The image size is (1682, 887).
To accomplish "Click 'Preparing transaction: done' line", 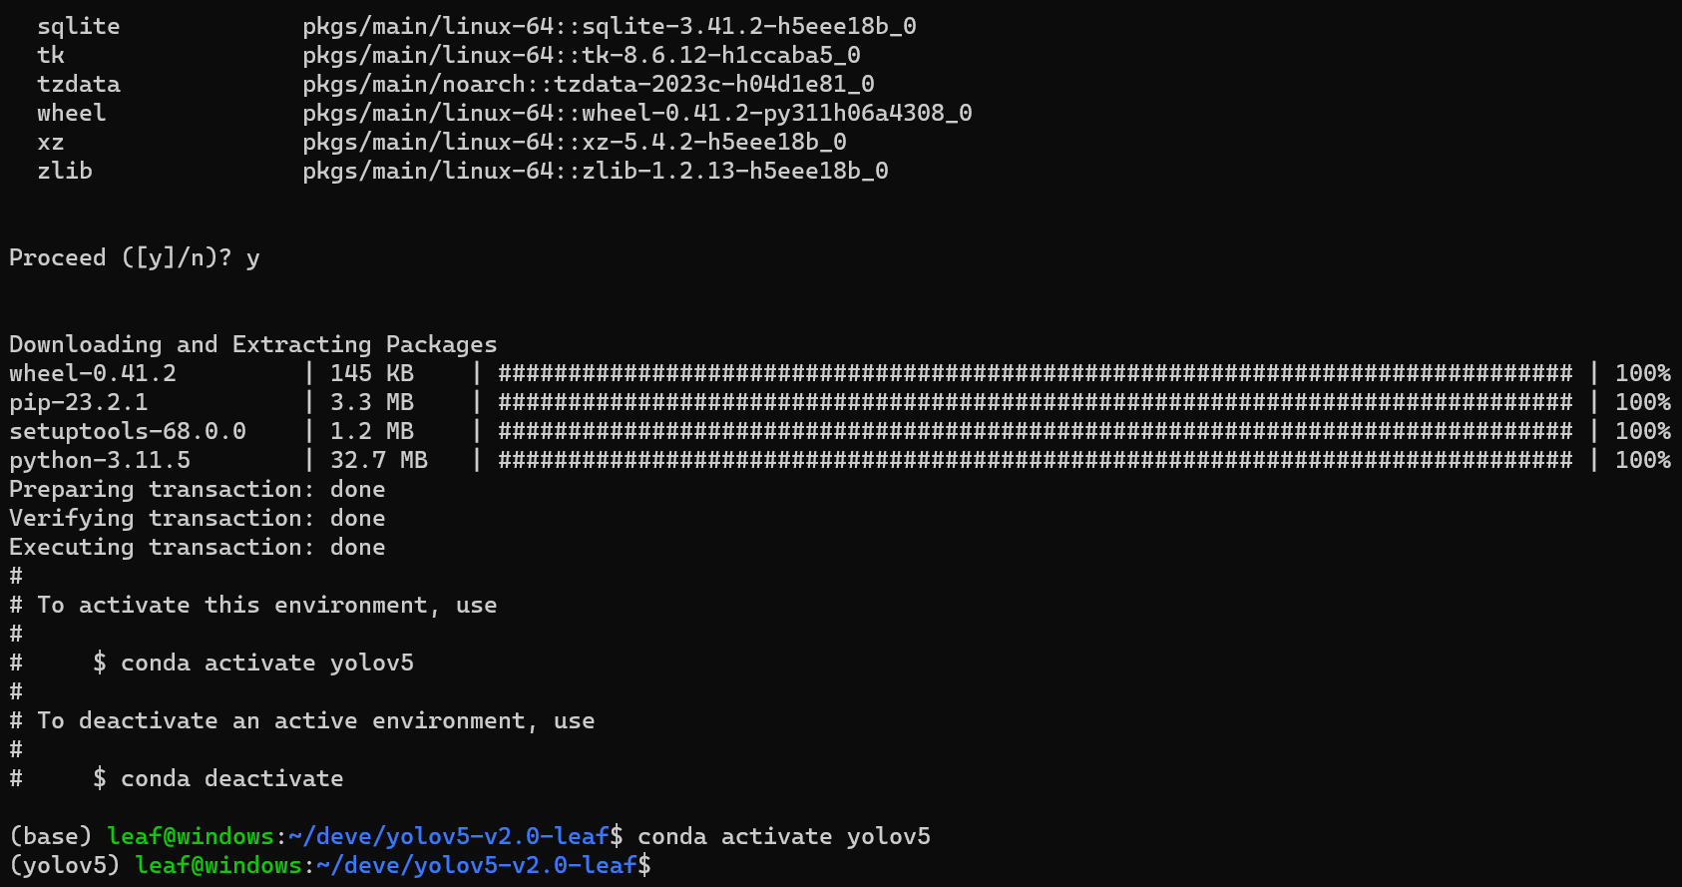I will [x=198, y=489].
